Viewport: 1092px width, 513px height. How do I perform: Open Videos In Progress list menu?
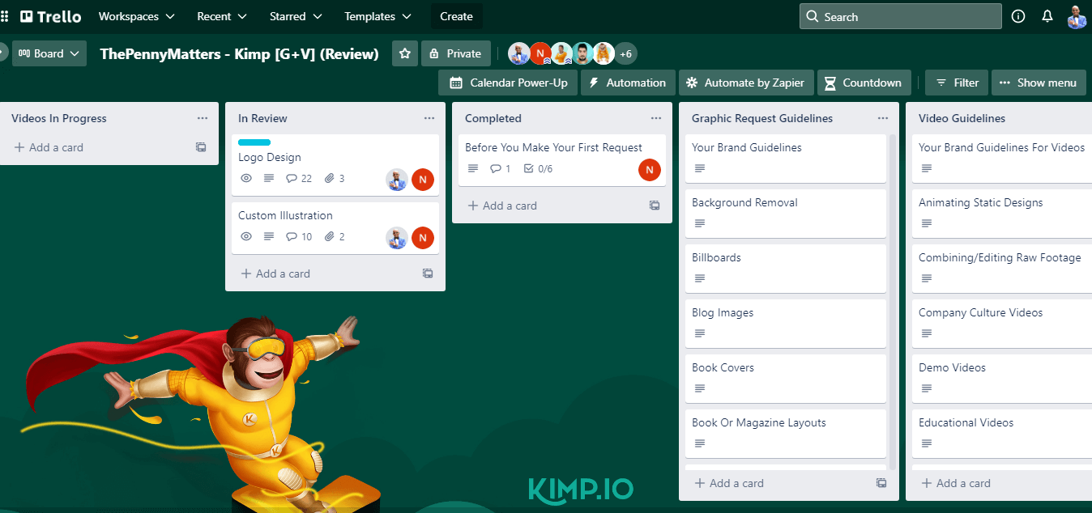[203, 118]
